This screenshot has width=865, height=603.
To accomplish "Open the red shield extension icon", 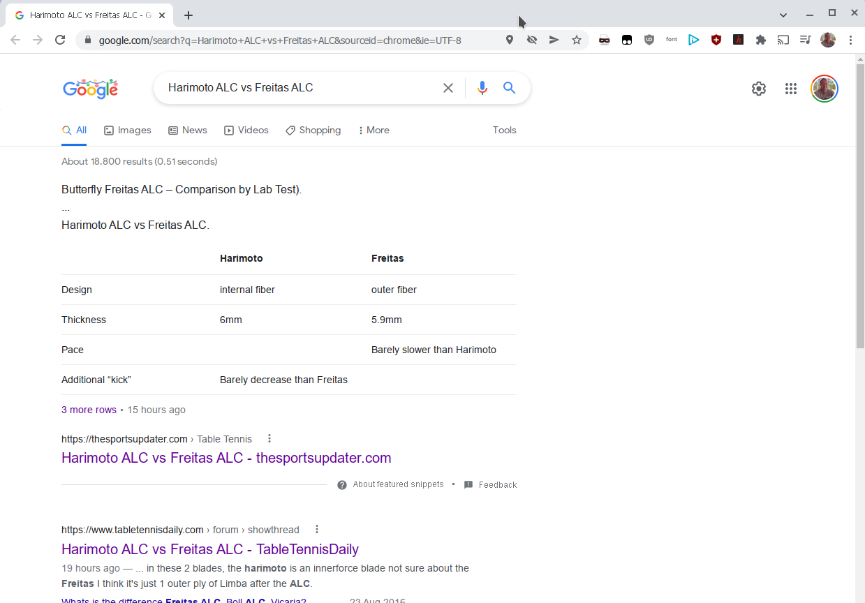I will (x=716, y=40).
